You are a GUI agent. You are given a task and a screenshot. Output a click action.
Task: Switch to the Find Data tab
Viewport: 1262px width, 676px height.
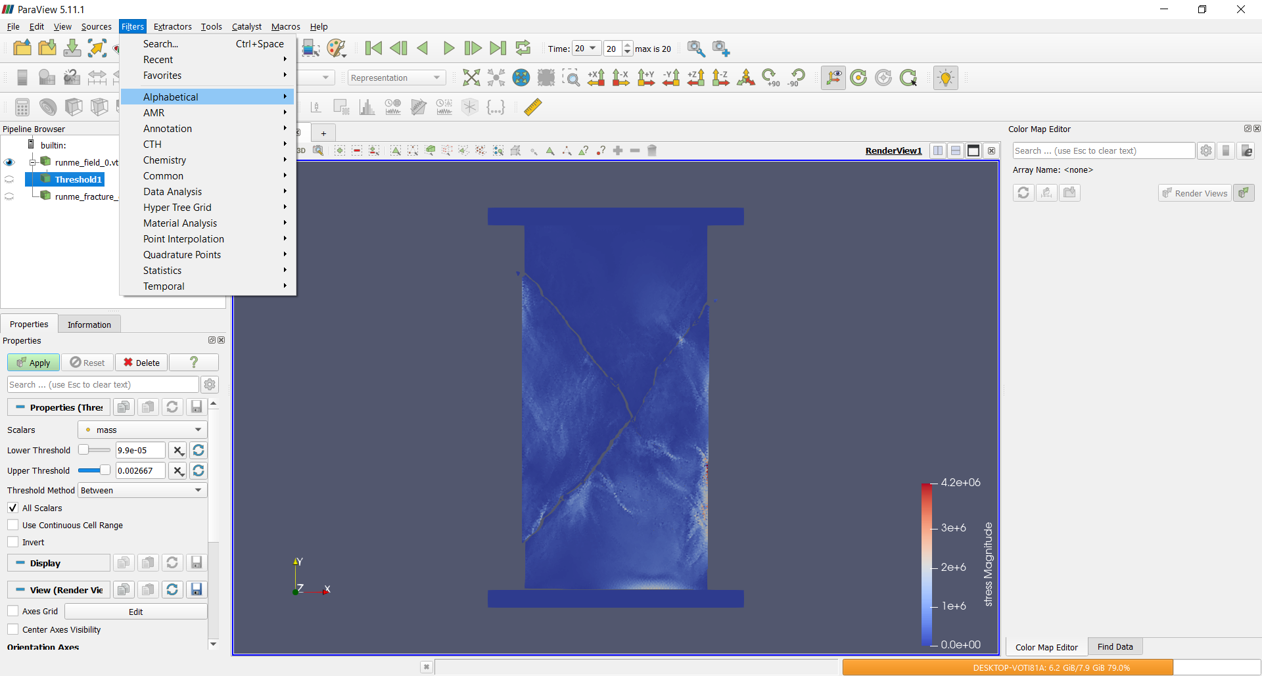pos(1115,647)
